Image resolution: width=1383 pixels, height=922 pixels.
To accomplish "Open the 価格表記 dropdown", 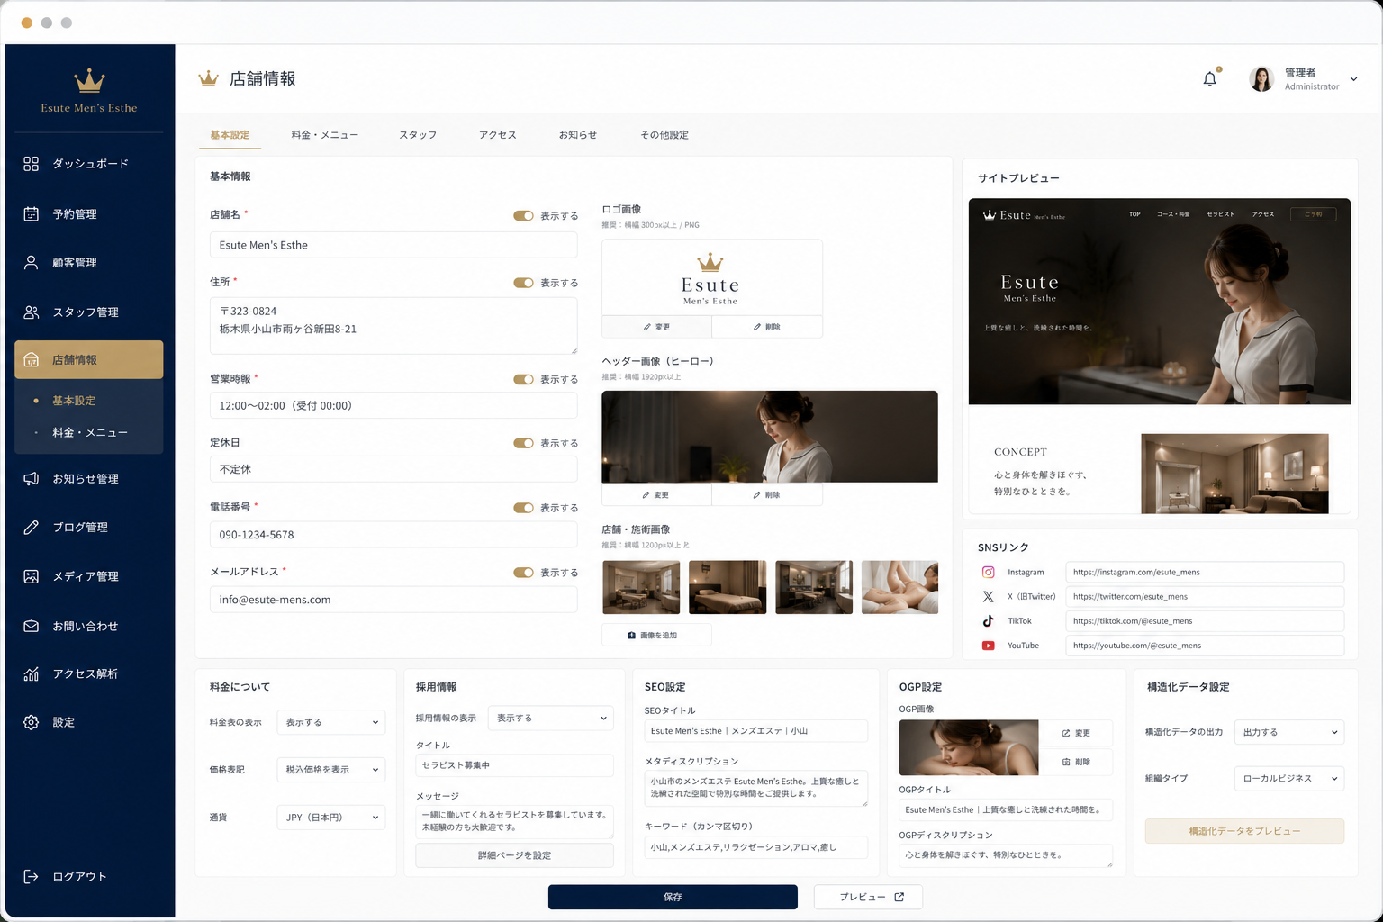I will (330, 770).
